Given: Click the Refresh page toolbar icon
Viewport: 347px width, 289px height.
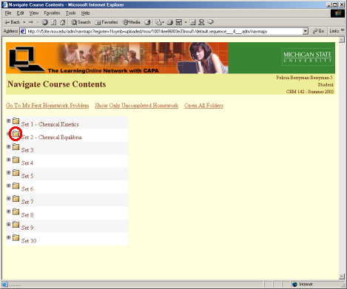Looking at the screenshot, I should coord(53,22).
